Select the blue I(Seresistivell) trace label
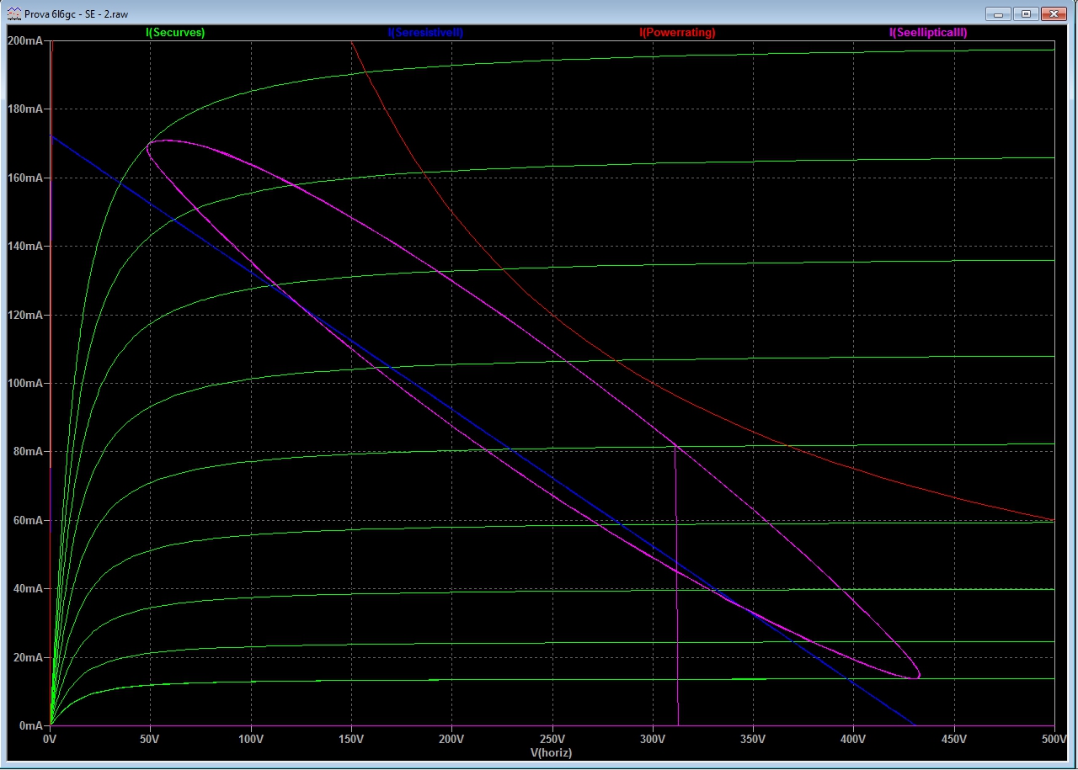Image resolution: width=1078 pixels, height=770 pixels. pos(425,33)
